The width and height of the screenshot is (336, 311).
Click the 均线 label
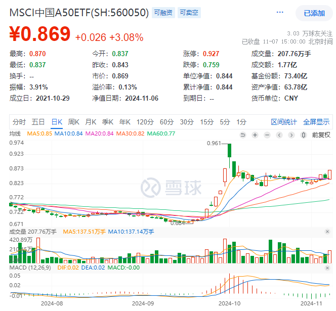click(x=15, y=134)
